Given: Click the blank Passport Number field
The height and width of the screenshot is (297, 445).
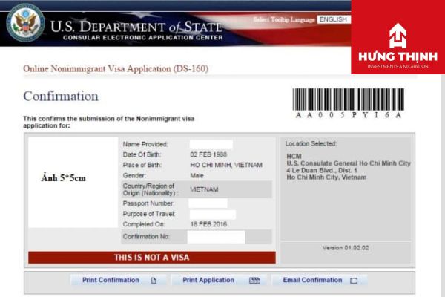Looking at the screenshot, I should pyautogui.click(x=208, y=203).
